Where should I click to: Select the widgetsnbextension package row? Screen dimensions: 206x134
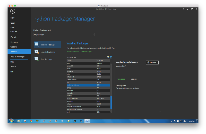tap(88, 107)
